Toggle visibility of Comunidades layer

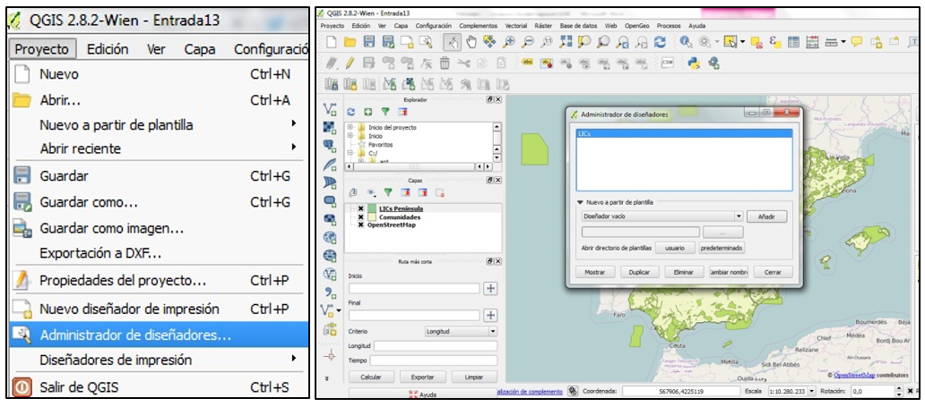(x=360, y=216)
